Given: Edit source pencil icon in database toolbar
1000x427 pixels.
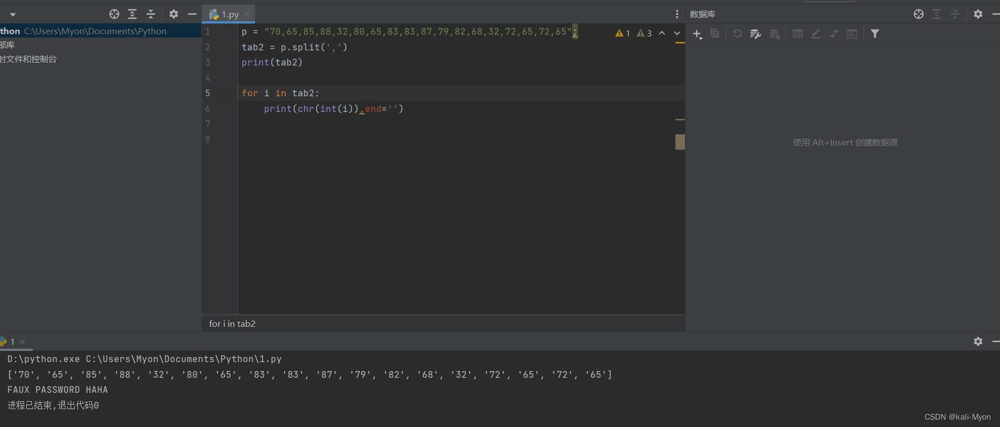Looking at the screenshot, I should point(816,34).
